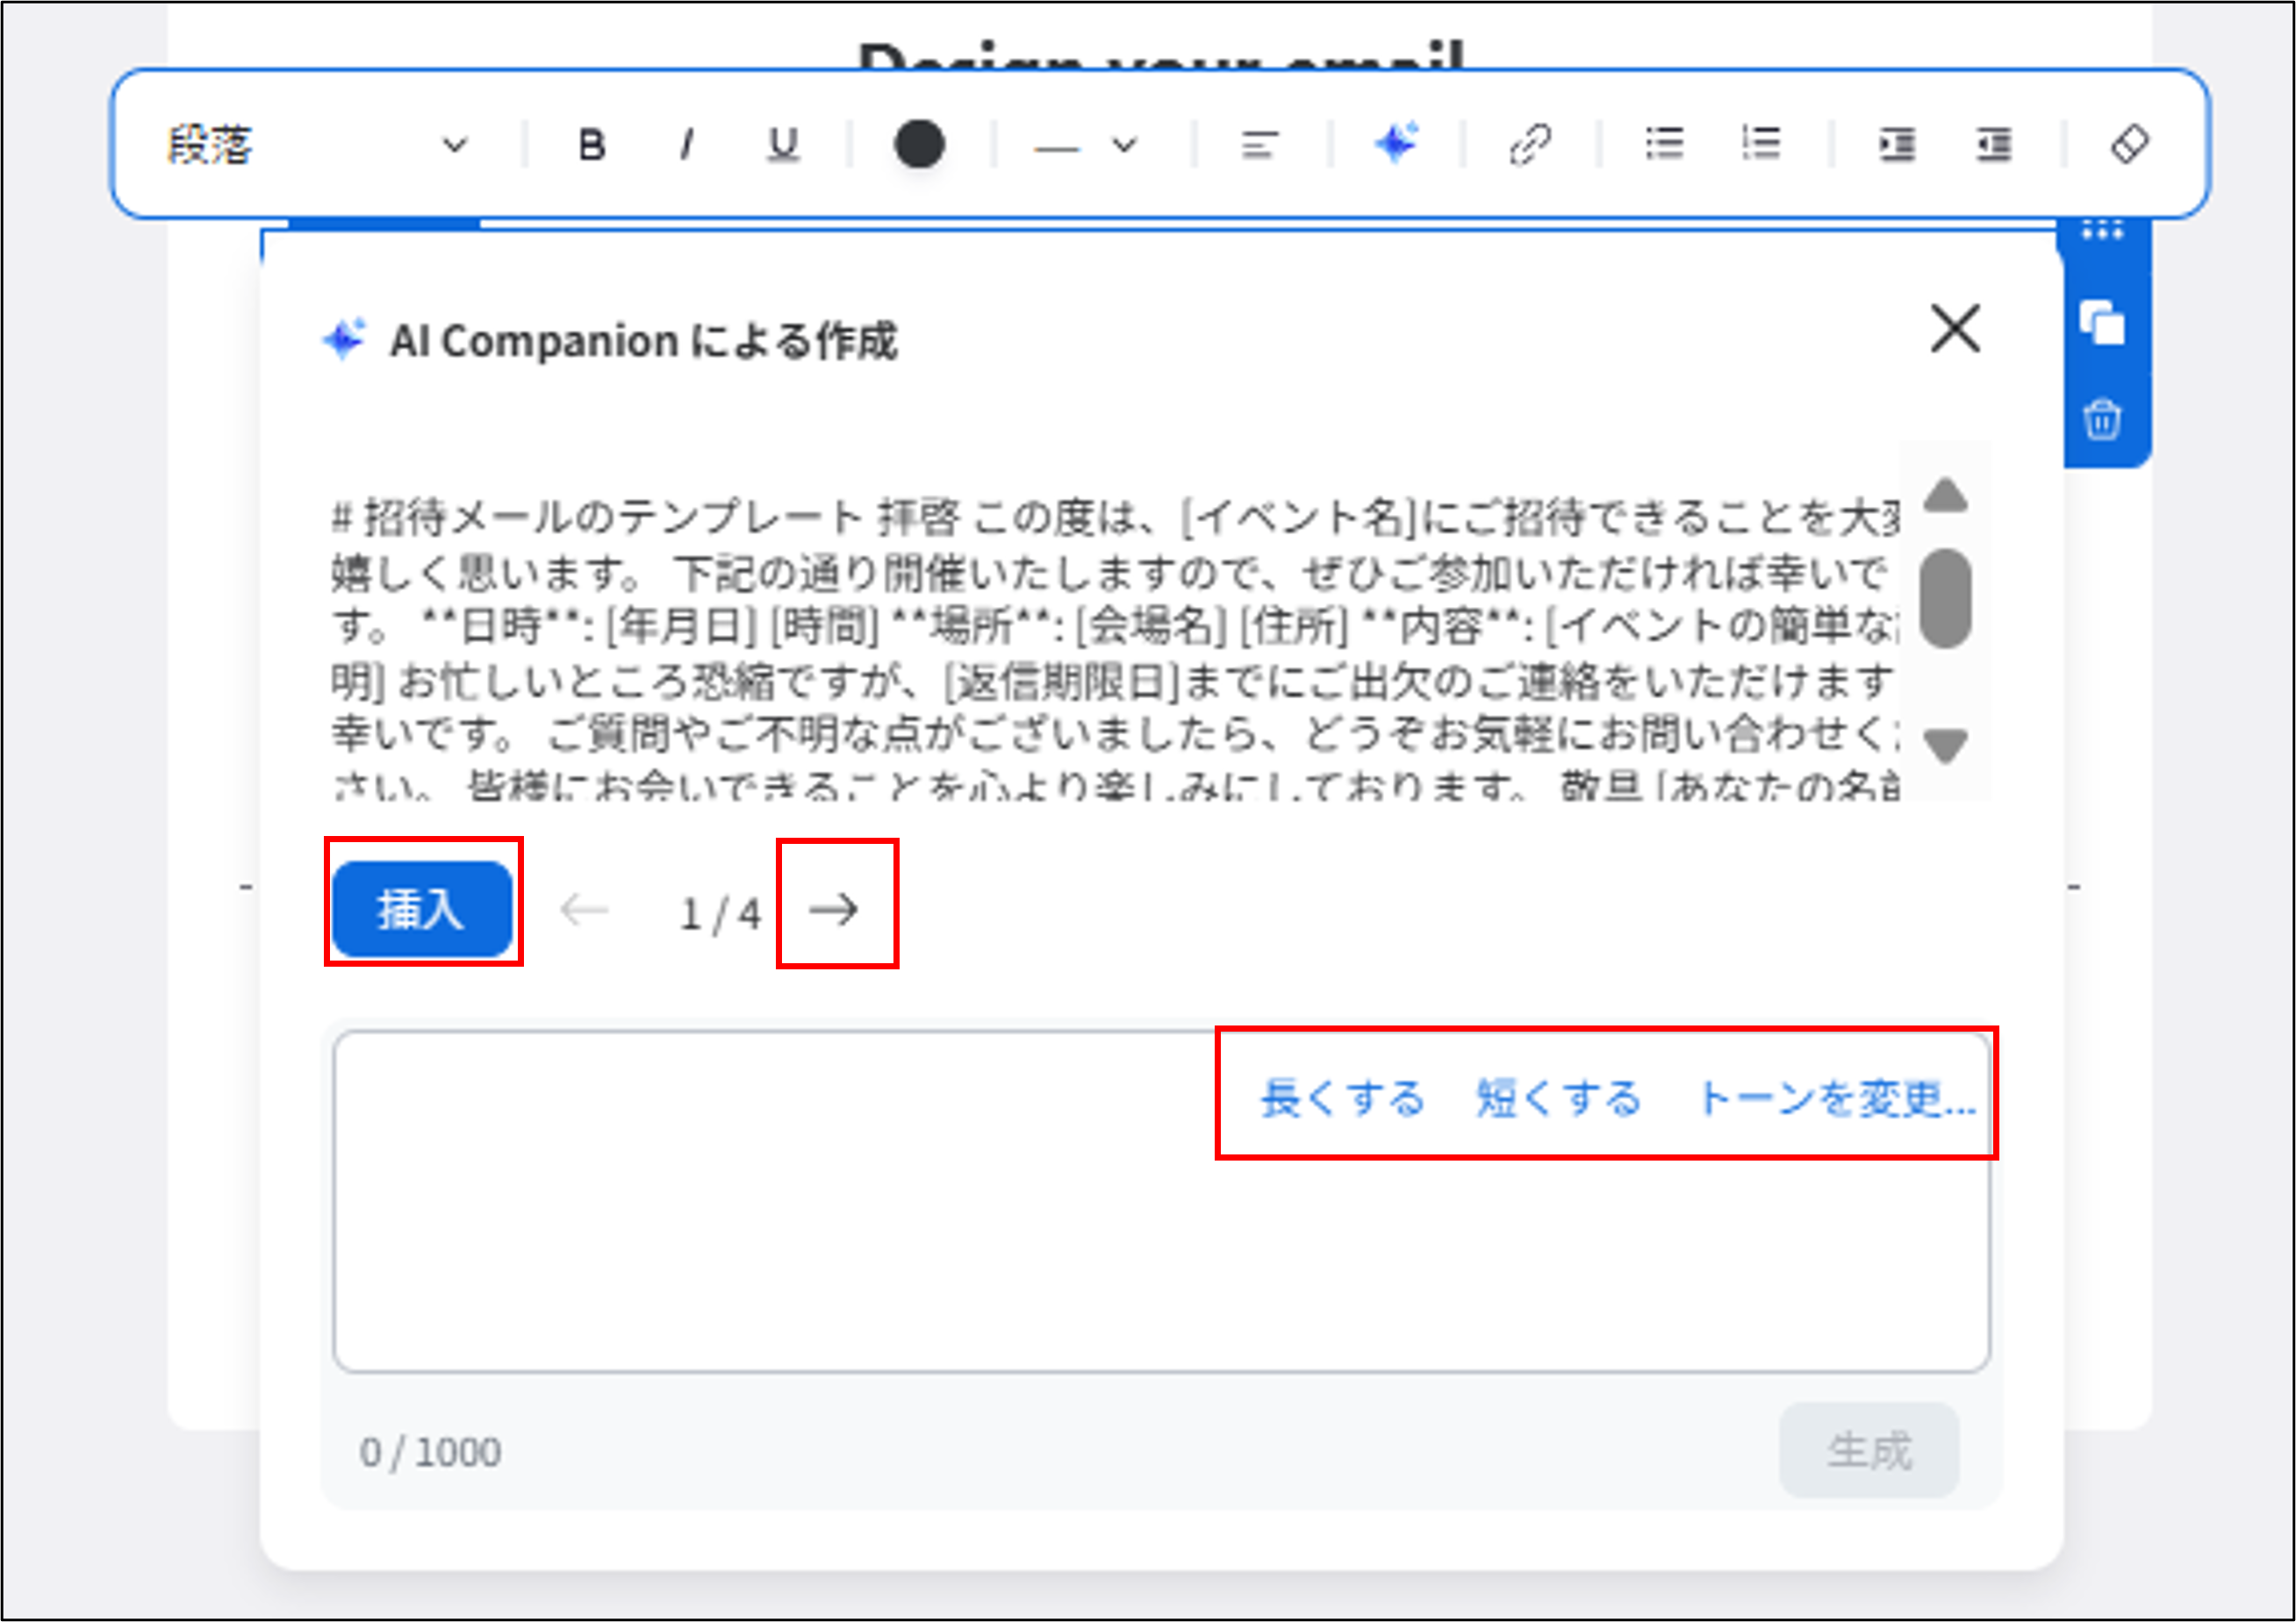This screenshot has height=1622, width=2296.
Task: Open text alignment options
Action: [1260, 145]
